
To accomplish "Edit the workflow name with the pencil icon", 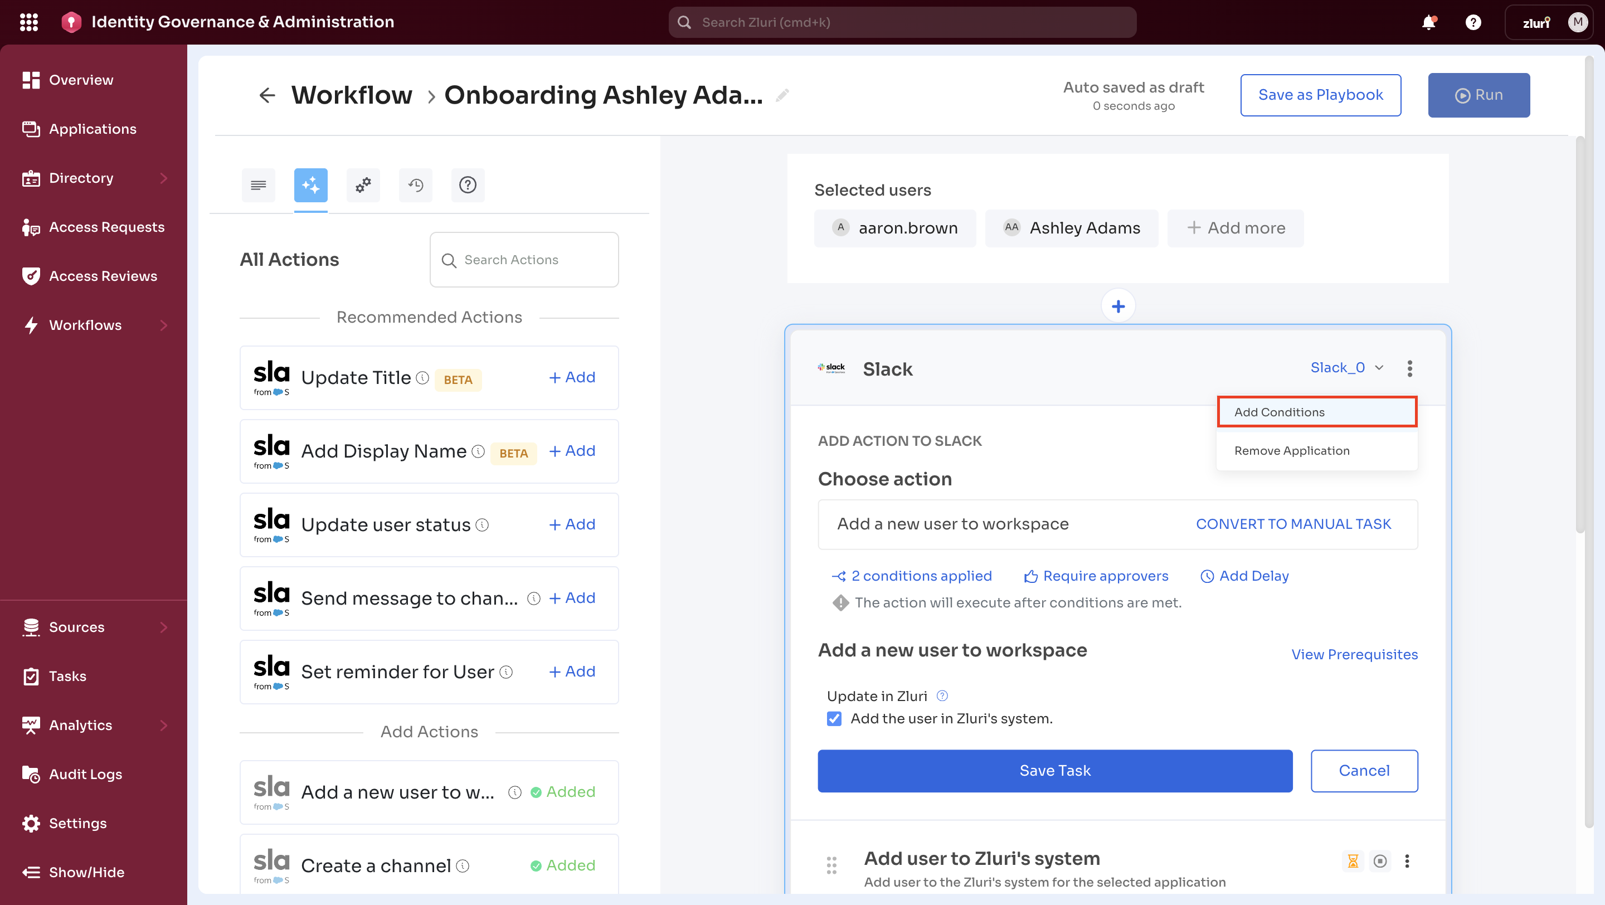I will 782,95.
